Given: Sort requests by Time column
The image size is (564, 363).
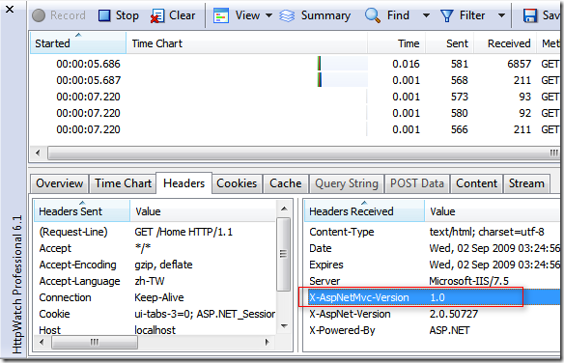Looking at the screenshot, I should pos(396,43).
